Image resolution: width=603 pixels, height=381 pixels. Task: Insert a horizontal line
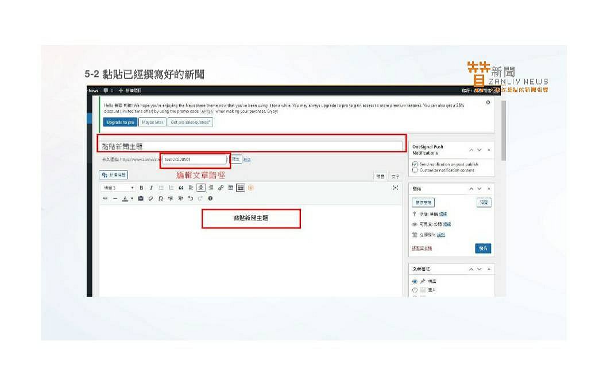tap(115, 199)
